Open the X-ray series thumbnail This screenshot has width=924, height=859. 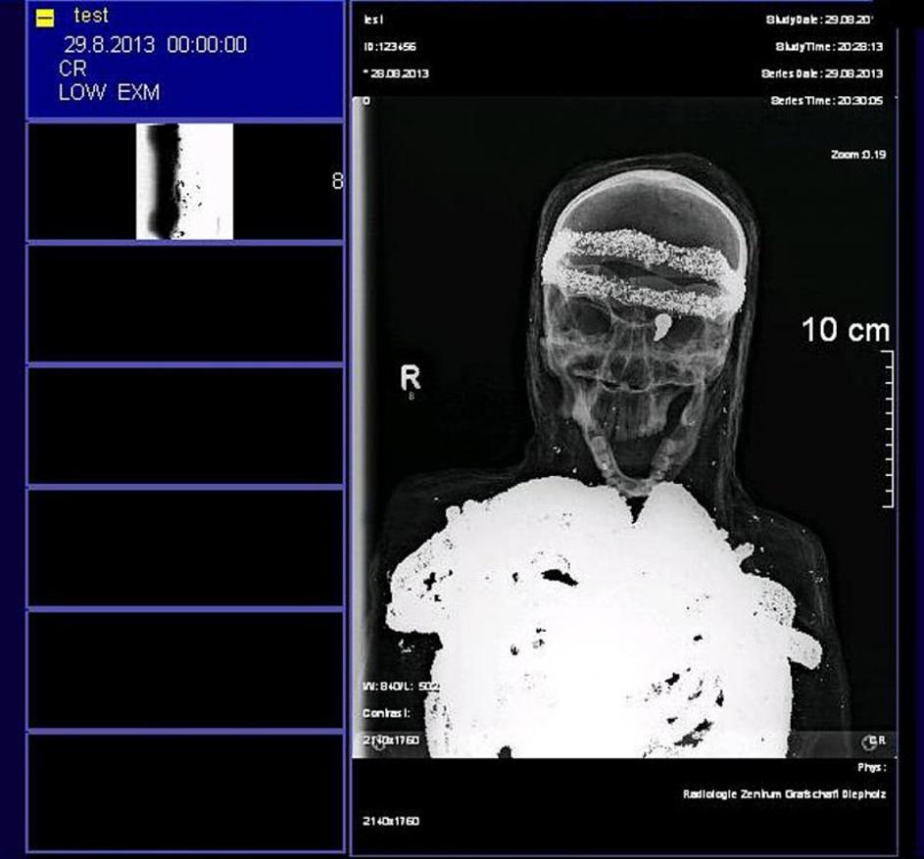coord(184,181)
